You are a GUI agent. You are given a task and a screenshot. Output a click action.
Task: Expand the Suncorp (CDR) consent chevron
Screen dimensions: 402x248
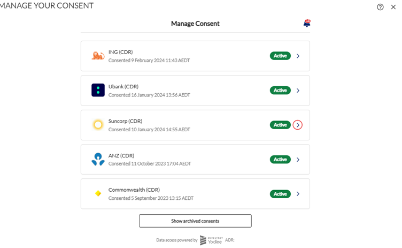coord(298,125)
